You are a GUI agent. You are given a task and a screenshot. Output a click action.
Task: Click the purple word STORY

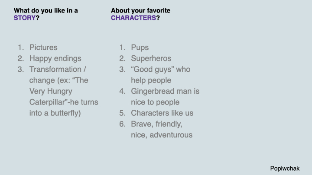(x=25, y=18)
